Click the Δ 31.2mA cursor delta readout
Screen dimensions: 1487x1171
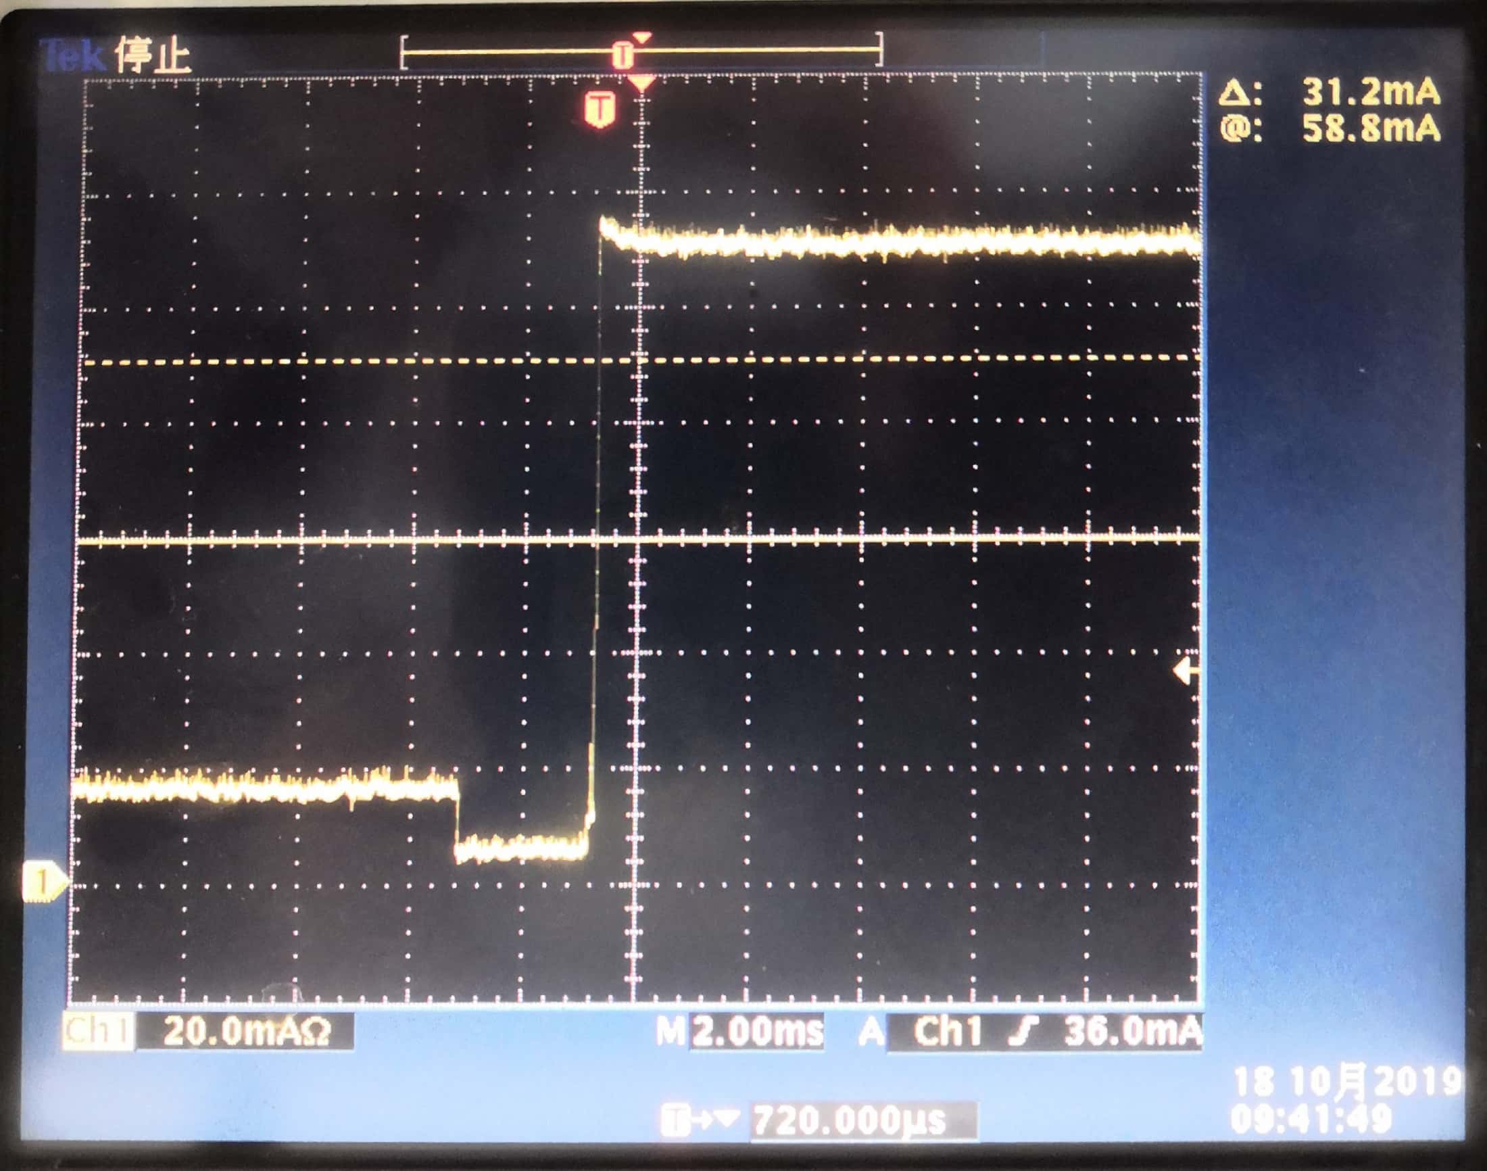pyautogui.click(x=1330, y=91)
